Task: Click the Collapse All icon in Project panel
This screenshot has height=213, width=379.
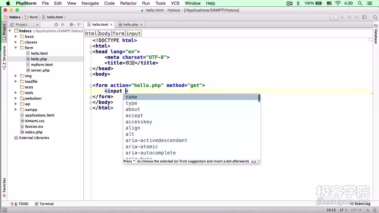Action: pos(62,25)
